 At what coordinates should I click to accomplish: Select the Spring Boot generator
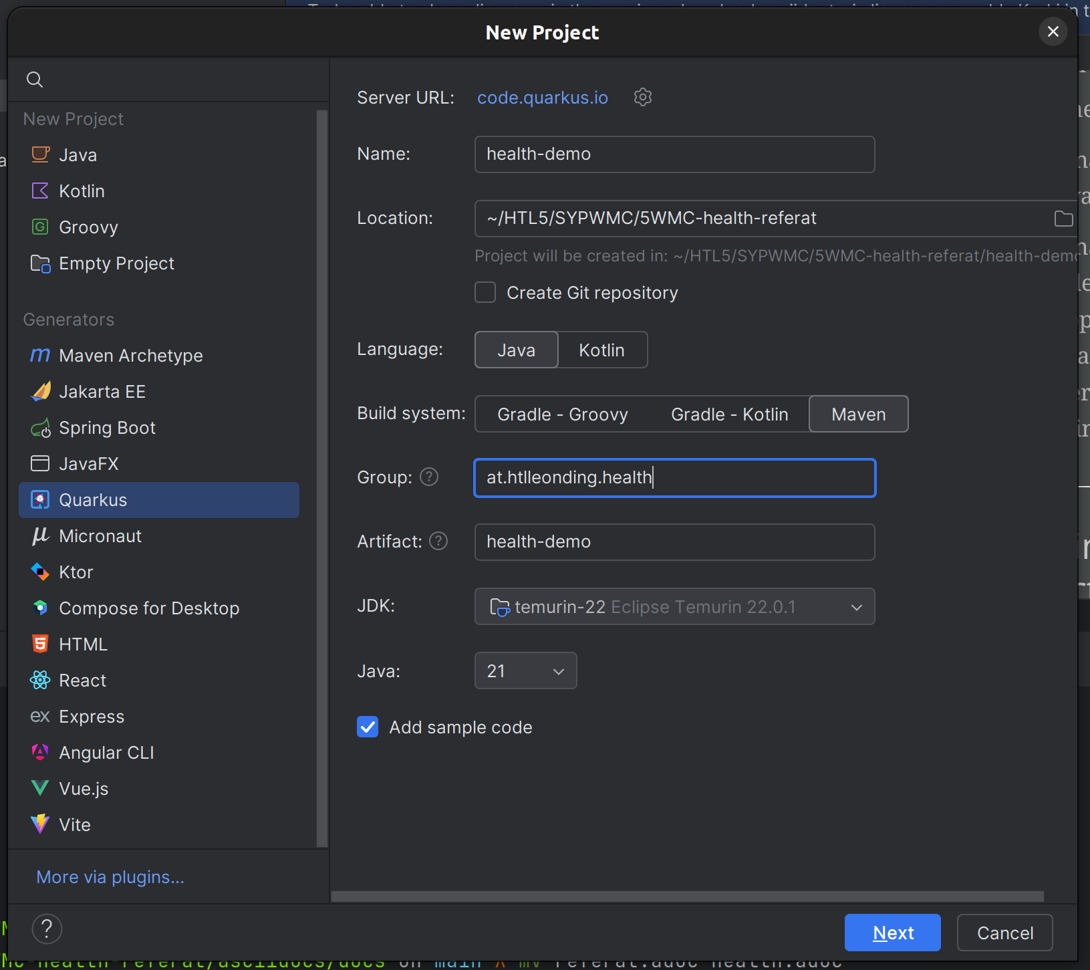(107, 428)
